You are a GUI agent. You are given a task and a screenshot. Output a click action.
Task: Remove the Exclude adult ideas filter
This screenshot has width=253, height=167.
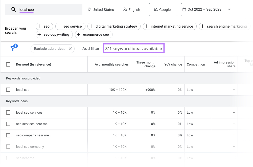[70, 48]
